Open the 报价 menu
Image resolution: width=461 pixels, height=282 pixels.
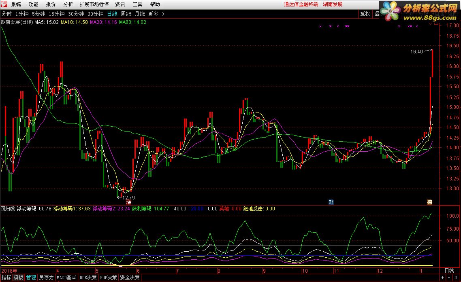pos(51,4)
